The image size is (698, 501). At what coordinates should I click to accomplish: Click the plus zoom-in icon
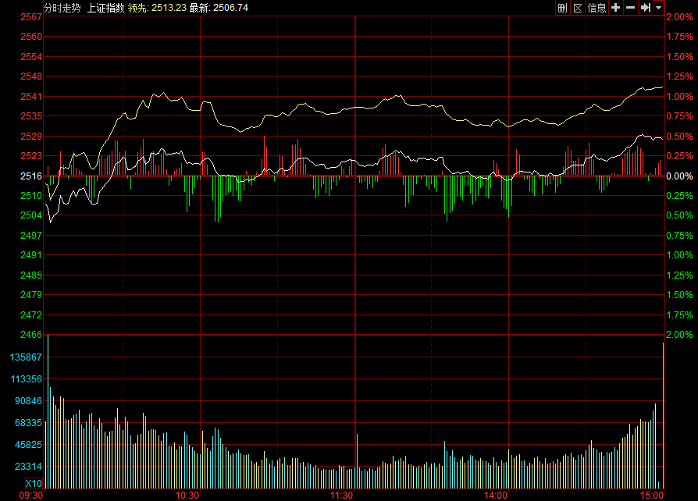click(x=615, y=8)
